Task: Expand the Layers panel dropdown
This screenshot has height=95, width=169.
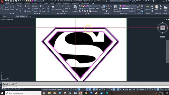Action: point(86,14)
